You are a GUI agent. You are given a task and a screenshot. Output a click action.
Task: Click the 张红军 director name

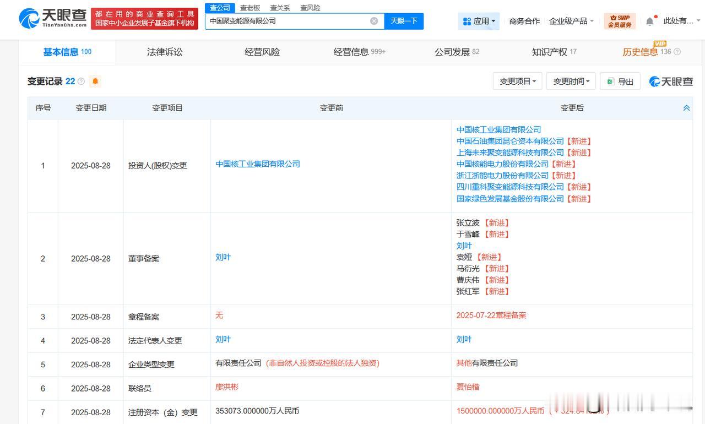point(468,291)
